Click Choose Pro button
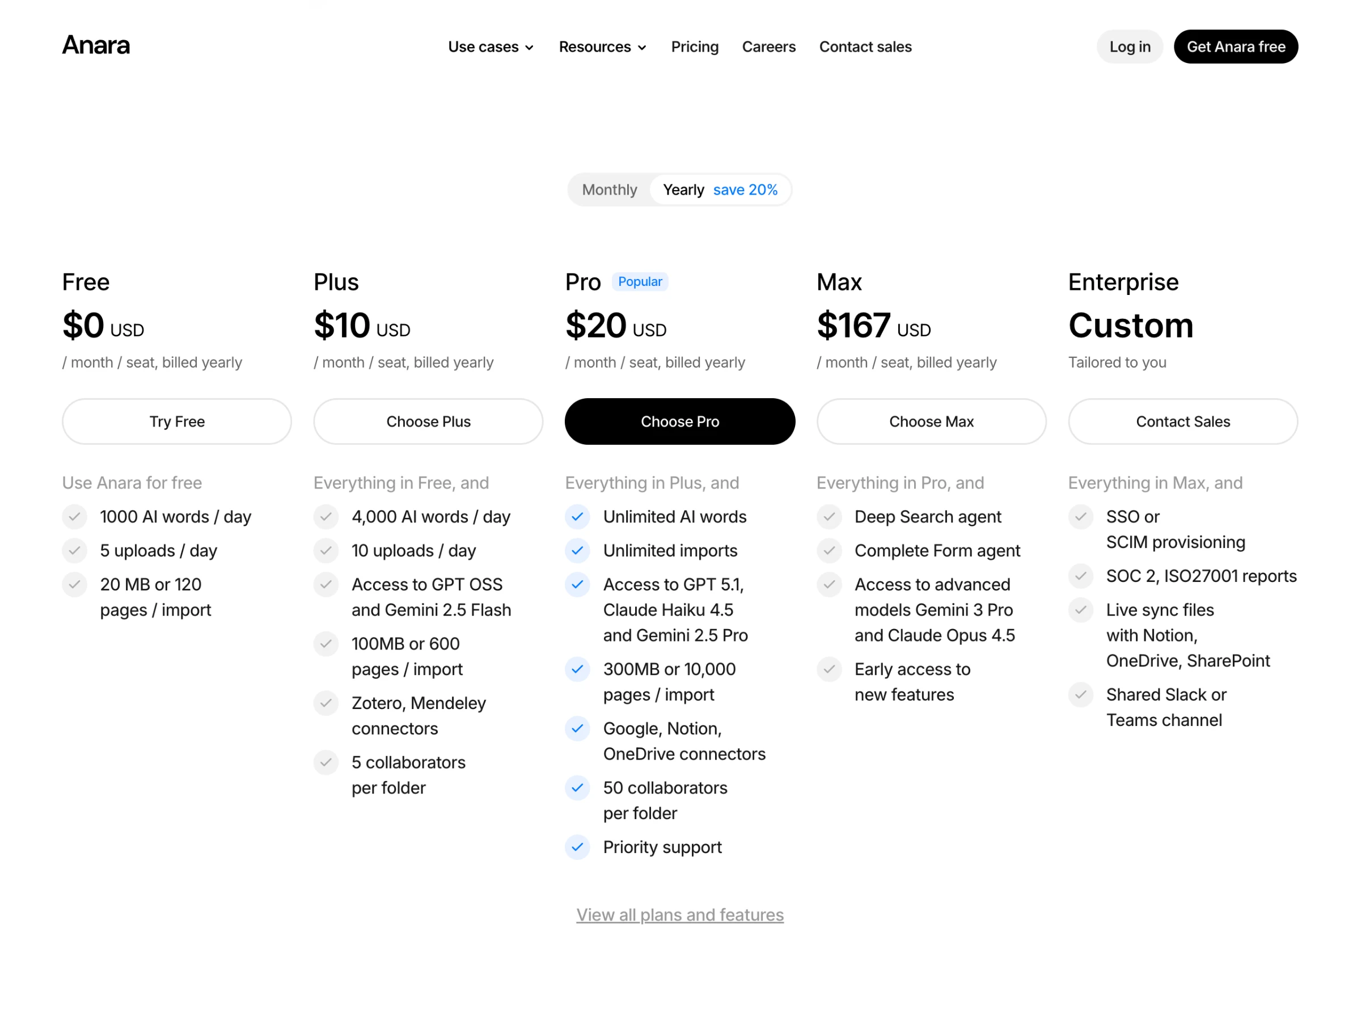 [679, 421]
